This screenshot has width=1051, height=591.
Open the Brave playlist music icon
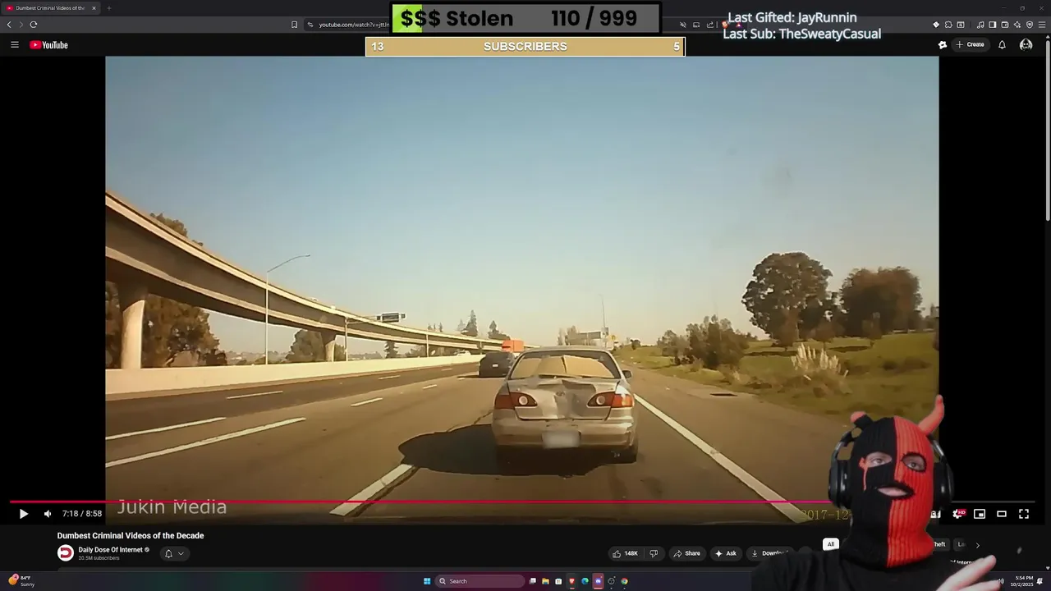980,25
